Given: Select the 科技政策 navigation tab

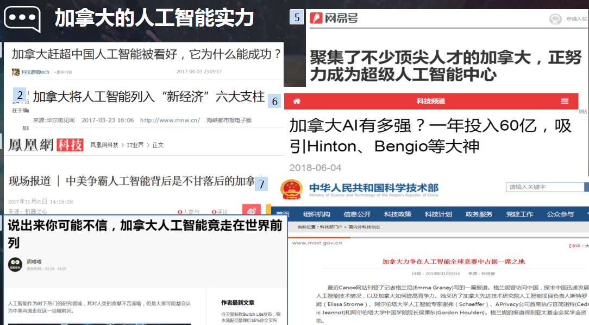Looking at the screenshot, I should point(398,214).
